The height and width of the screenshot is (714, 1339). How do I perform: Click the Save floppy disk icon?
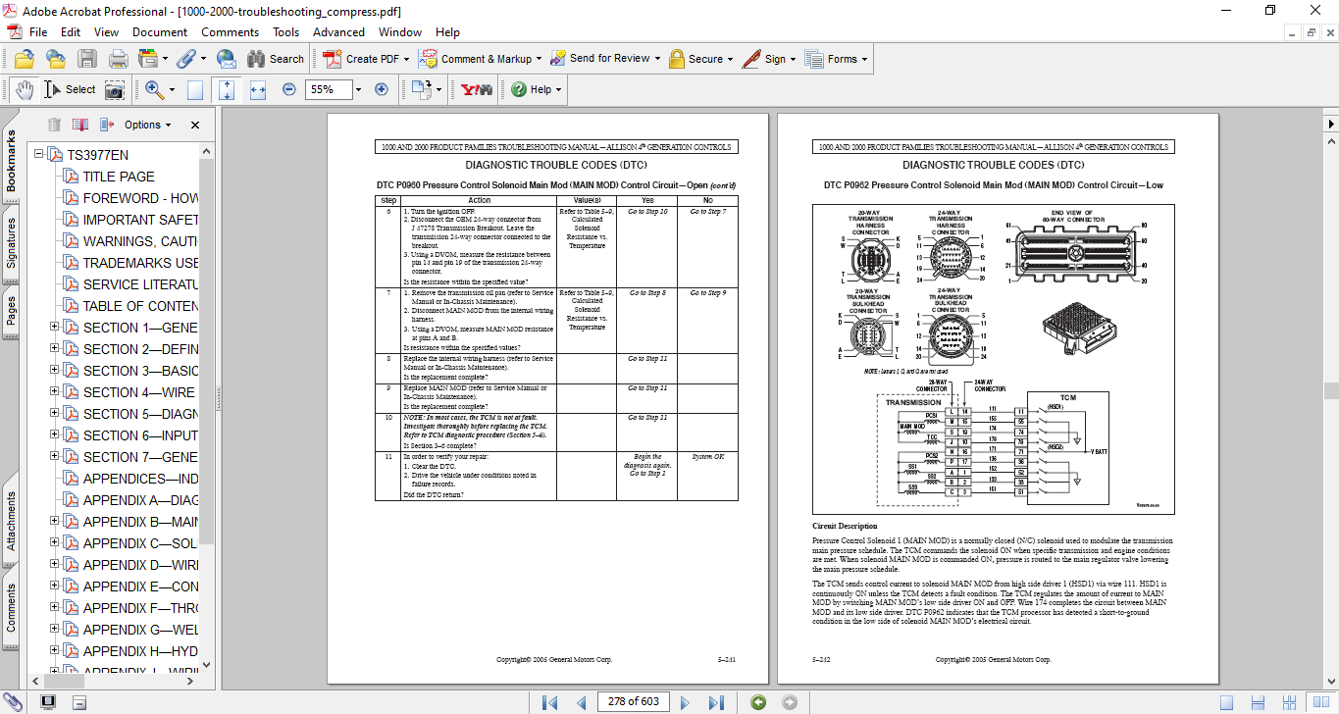(x=87, y=59)
